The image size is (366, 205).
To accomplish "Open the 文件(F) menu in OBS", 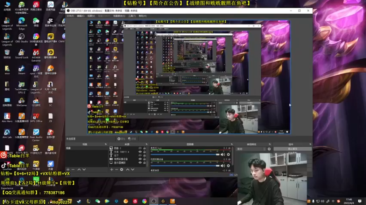I will coord(70,16).
